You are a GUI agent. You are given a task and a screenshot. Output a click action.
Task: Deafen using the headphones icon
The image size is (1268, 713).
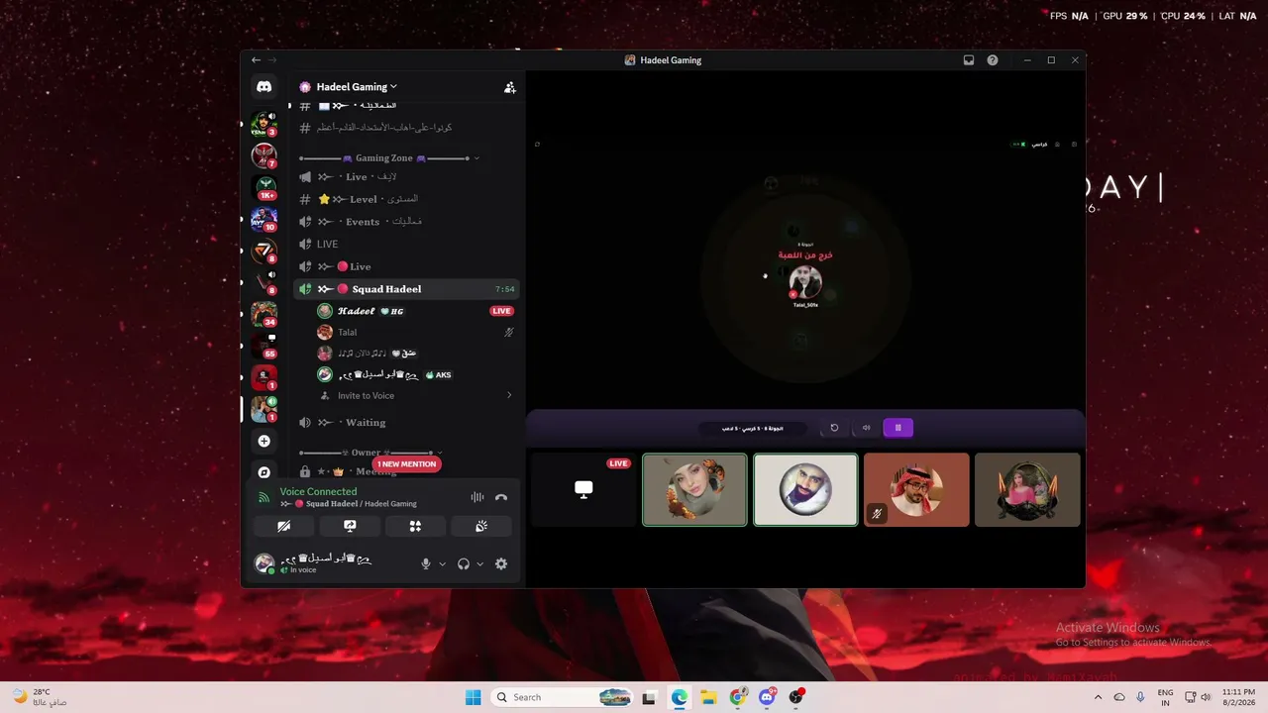pyautogui.click(x=463, y=563)
